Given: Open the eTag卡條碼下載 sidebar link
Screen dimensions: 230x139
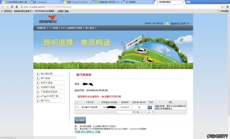Looking at the screenshot, I should pos(50,96).
